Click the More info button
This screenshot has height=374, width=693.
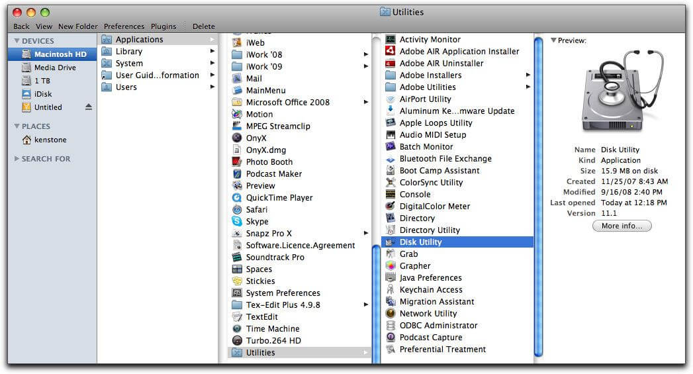click(622, 226)
